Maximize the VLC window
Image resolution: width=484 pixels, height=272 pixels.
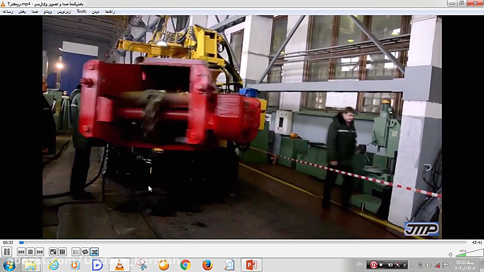click(462, 3)
